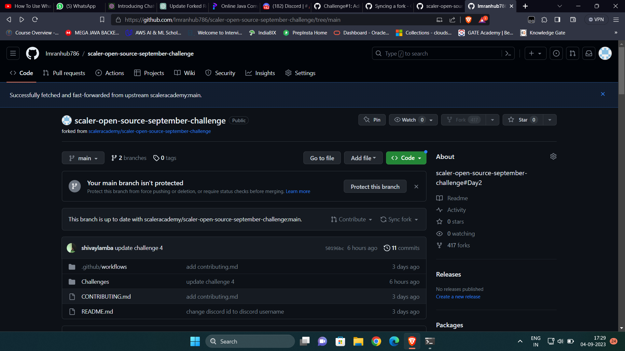
Task: Open your profile avatar menu
Action: [605, 53]
